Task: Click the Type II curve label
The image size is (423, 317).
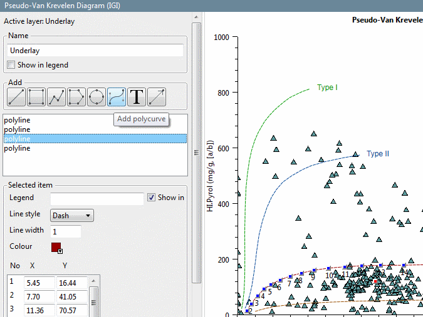Action: tap(378, 154)
